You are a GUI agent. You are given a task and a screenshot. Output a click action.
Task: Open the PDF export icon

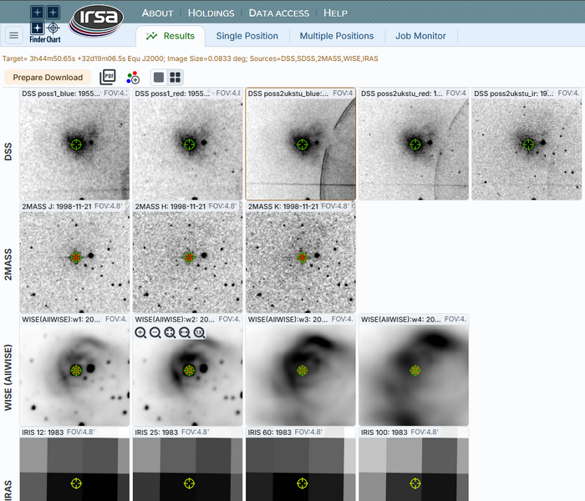[108, 77]
